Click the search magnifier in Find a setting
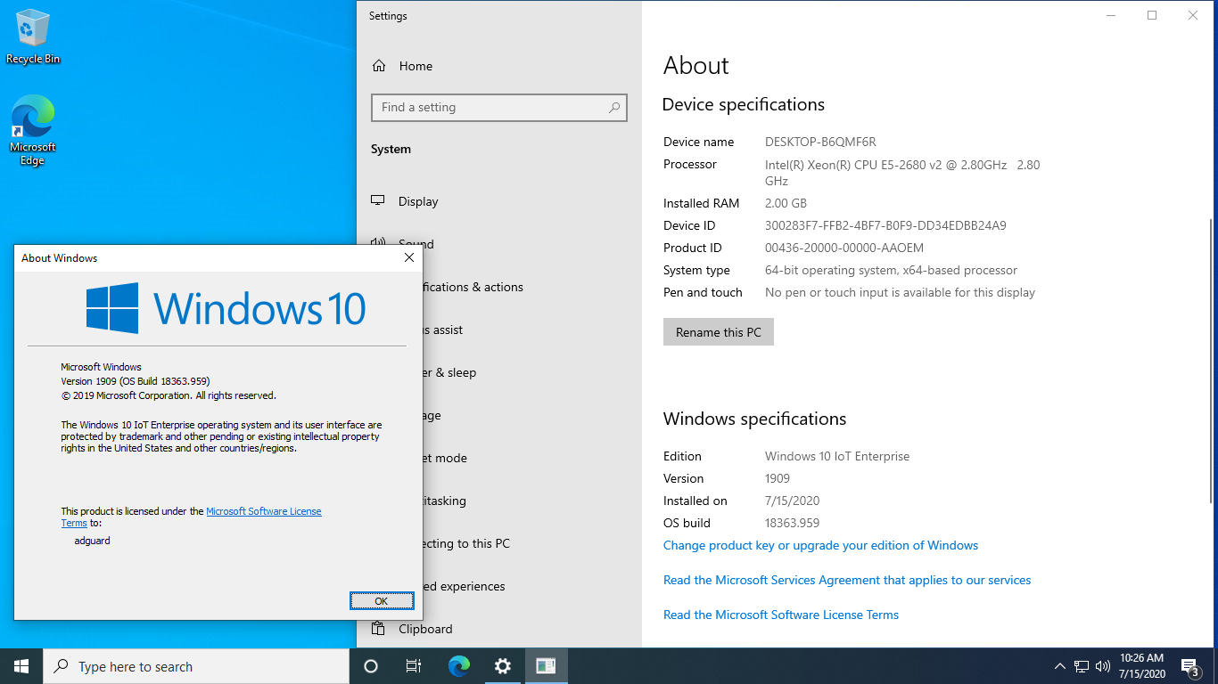Image resolution: width=1218 pixels, height=684 pixels. [x=614, y=108]
